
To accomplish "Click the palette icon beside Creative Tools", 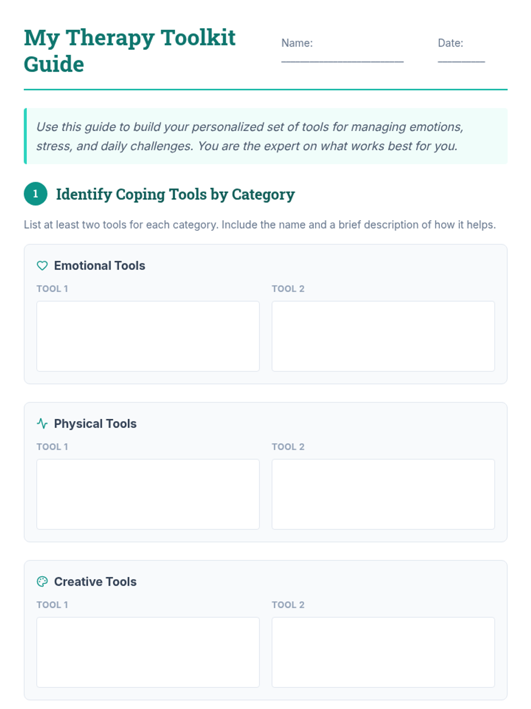I will pyautogui.click(x=42, y=581).
